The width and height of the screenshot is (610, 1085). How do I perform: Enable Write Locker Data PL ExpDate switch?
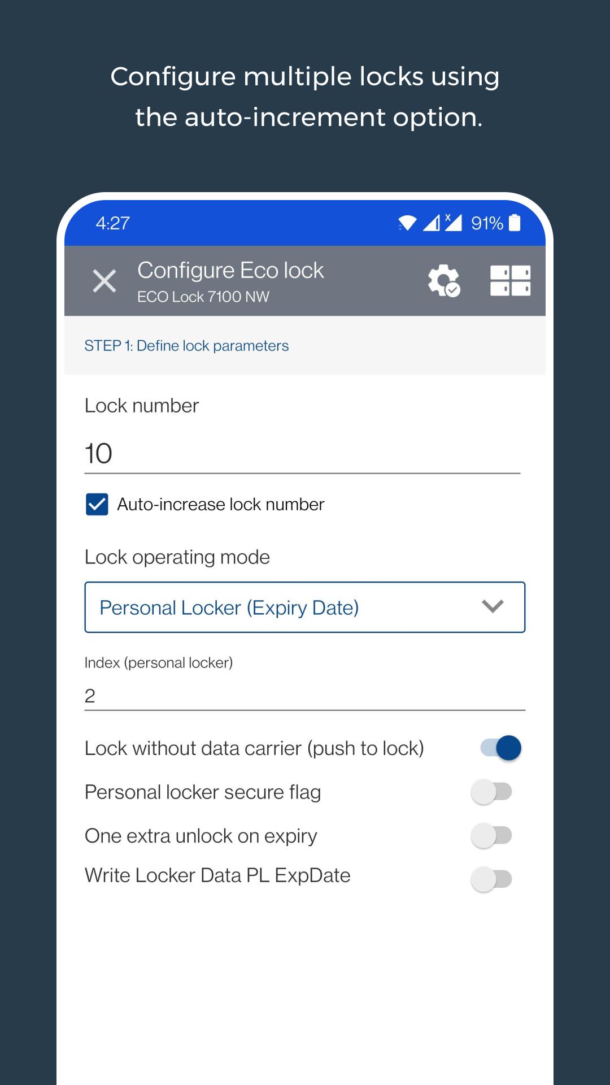[491, 879]
